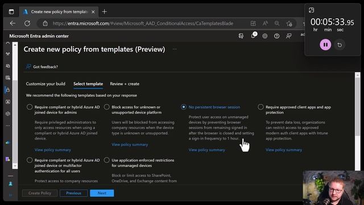Click the sidebar scrollbar up arrow

coord(15,44)
